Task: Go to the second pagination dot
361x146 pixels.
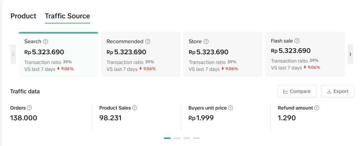Action: [177, 138]
